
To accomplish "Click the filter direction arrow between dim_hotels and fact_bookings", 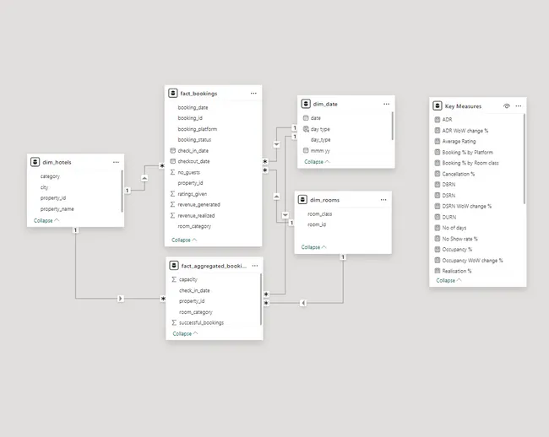I will click(144, 178).
